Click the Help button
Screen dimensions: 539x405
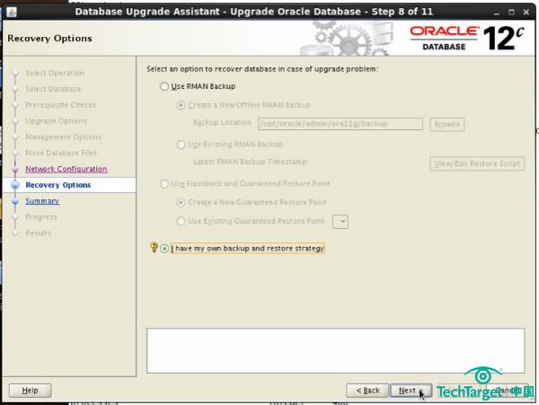pos(31,391)
